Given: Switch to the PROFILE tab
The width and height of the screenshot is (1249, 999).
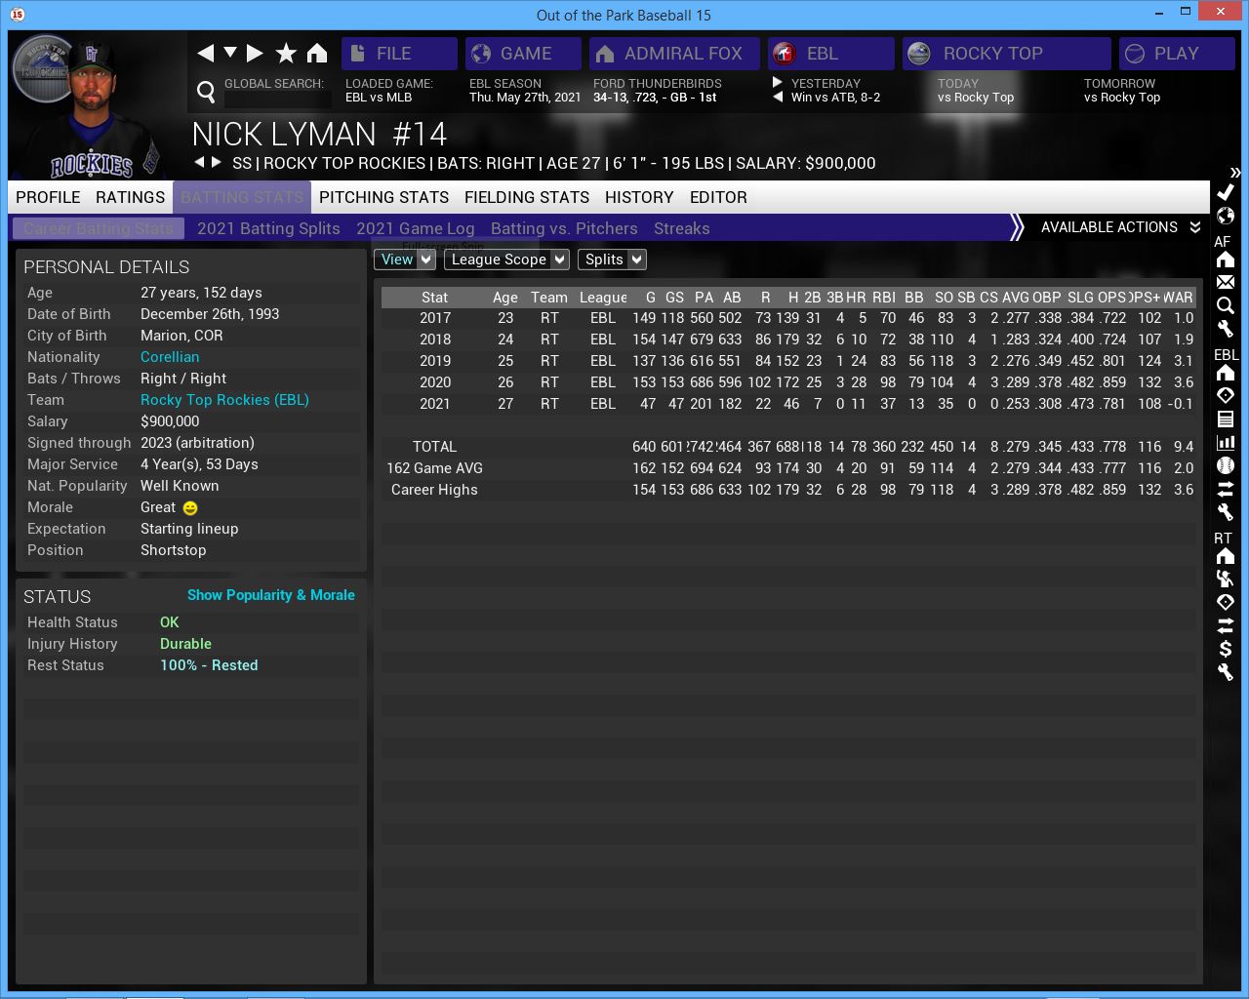Looking at the screenshot, I should 48,197.
